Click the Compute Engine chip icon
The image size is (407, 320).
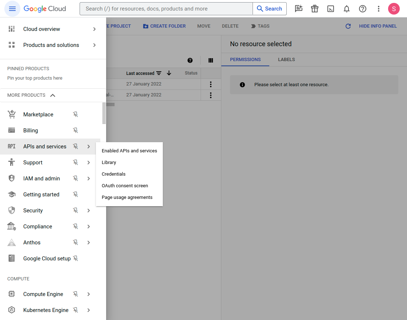[x=12, y=294]
